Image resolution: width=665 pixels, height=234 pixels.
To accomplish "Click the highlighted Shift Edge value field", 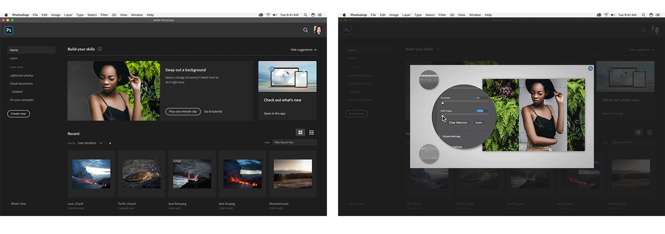I will click(482, 111).
